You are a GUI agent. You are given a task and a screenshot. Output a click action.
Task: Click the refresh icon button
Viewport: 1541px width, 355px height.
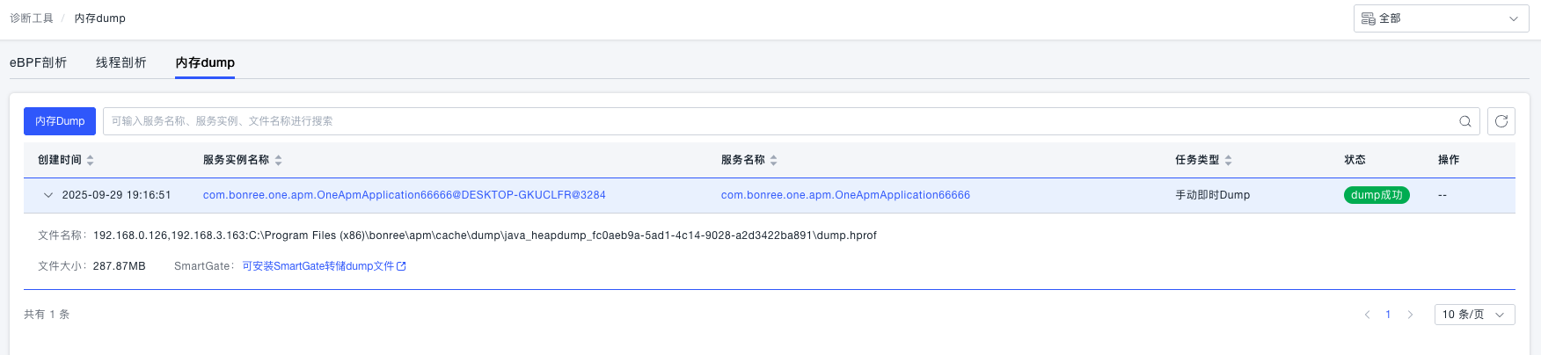point(1501,121)
